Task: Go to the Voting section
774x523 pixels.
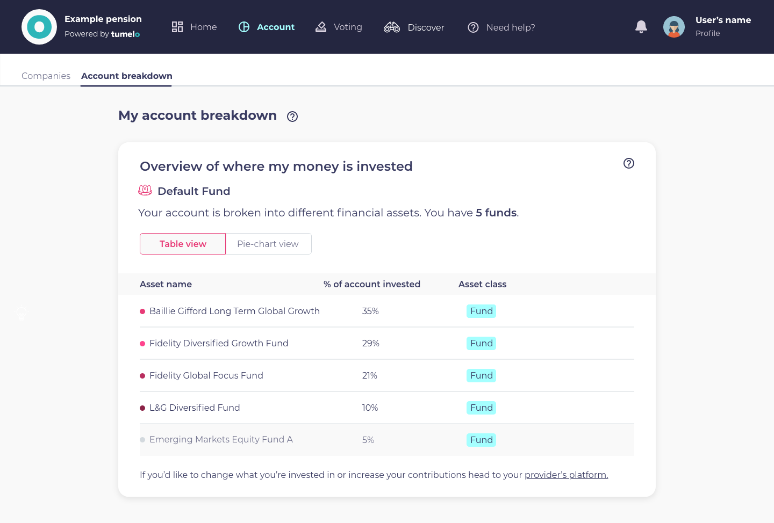Action: (x=339, y=27)
